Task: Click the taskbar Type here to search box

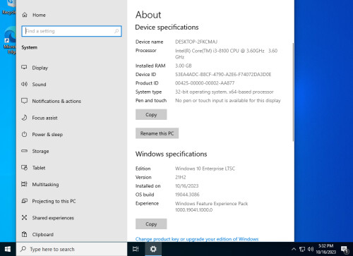Action: tap(71, 249)
